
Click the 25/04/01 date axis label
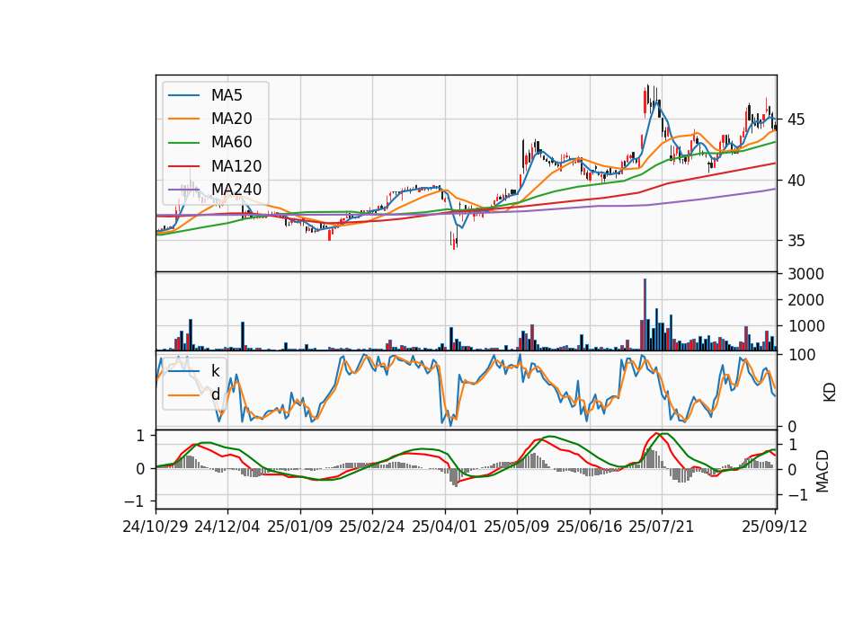(445, 527)
